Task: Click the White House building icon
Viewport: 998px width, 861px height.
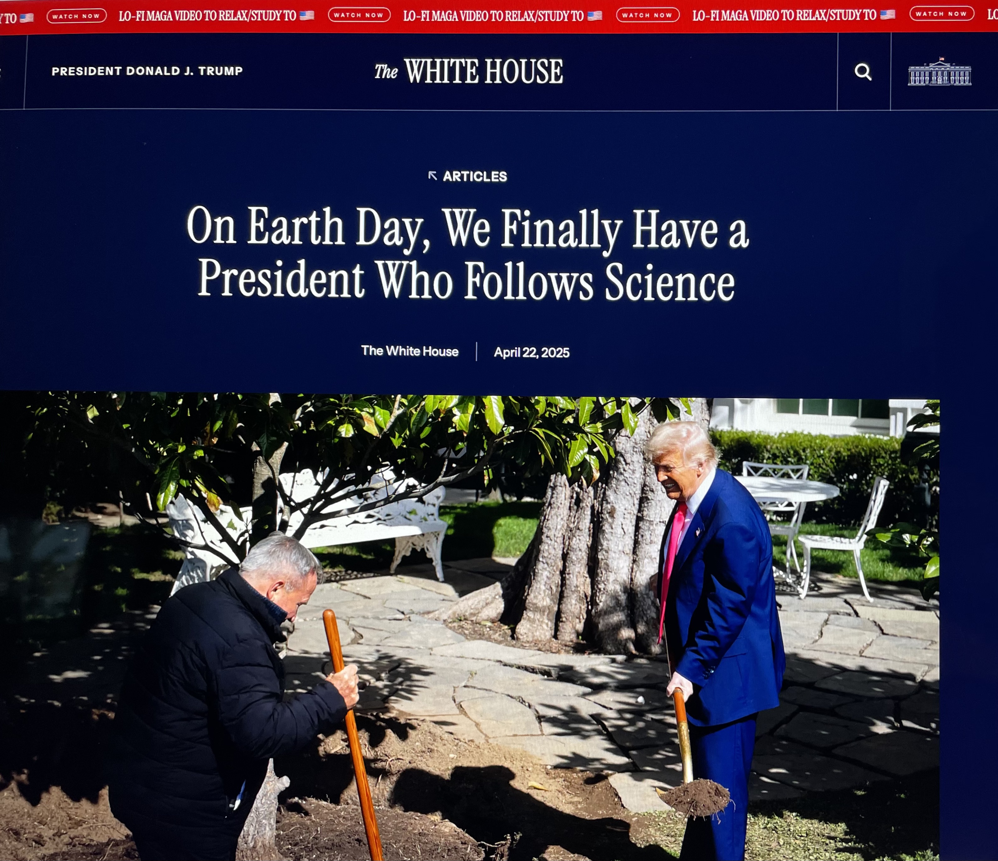Action: [x=939, y=72]
